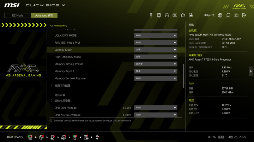
Task: Click the 12.072 V system voltage value
Action: click(226, 105)
